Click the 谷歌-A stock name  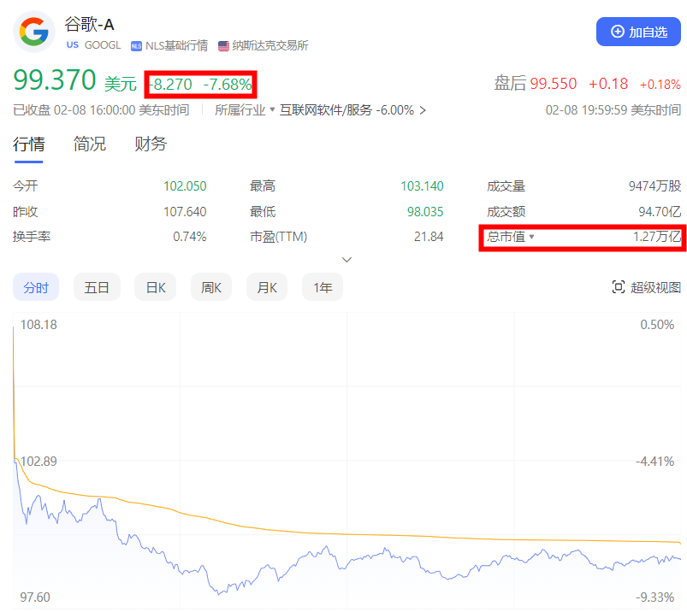pyautogui.click(x=89, y=24)
